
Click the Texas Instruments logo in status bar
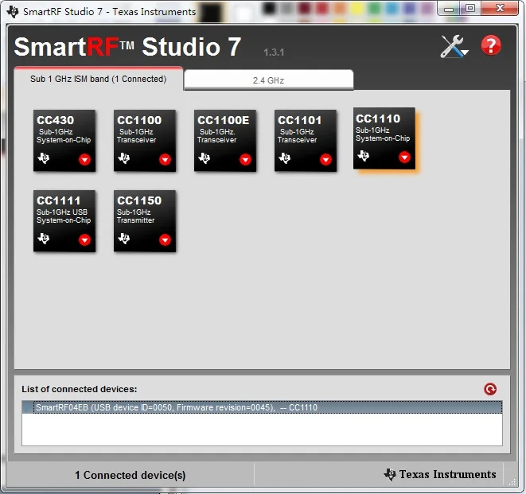(440, 474)
